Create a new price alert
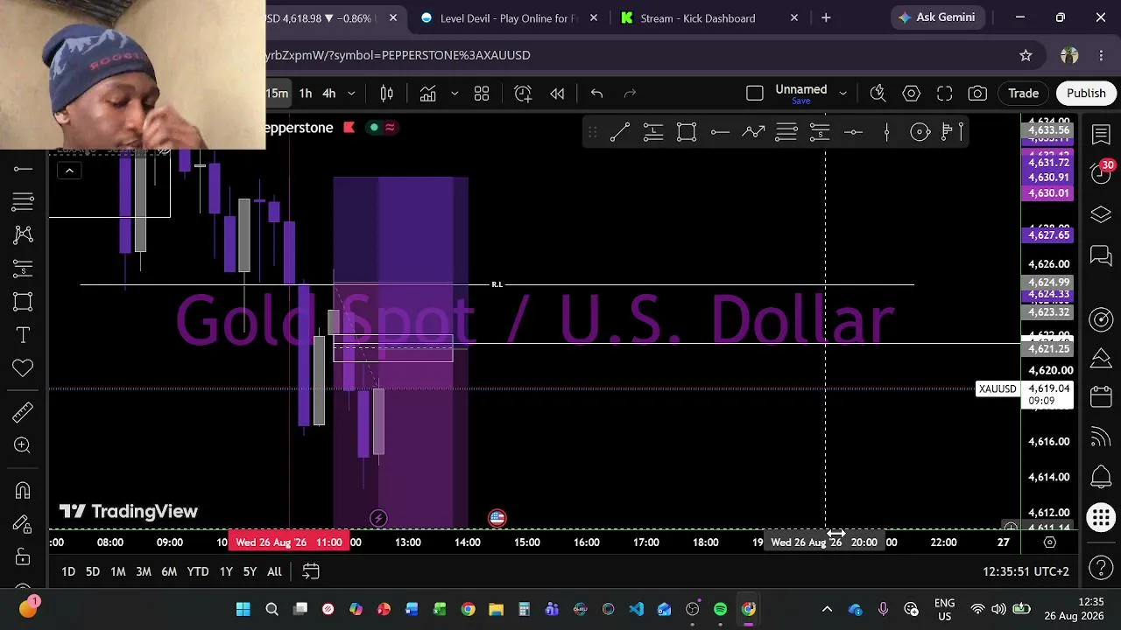This screenshot has width=1121, height=630. coord(523,94)
